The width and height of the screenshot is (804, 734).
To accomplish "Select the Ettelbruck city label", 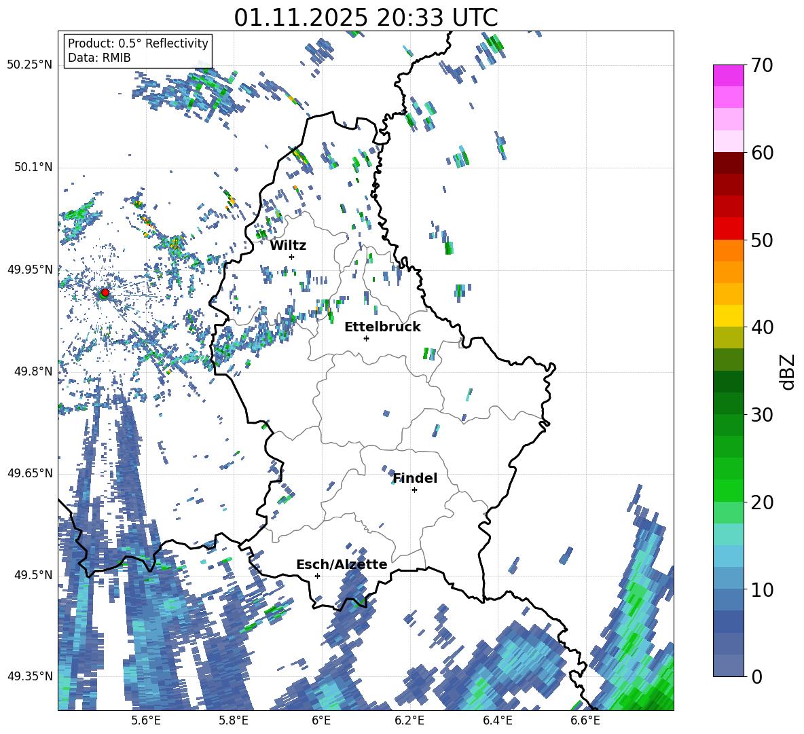I will pos(382,327).
